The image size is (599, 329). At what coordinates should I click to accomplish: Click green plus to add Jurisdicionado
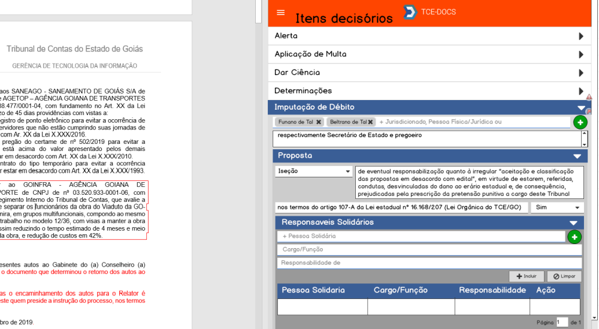tap(580, 122)
